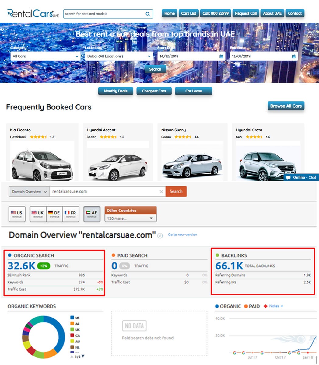Open the Other Countries 130 more dropdown
The width and height of the screenshot is (319, 365).
[x=130, y=218]
